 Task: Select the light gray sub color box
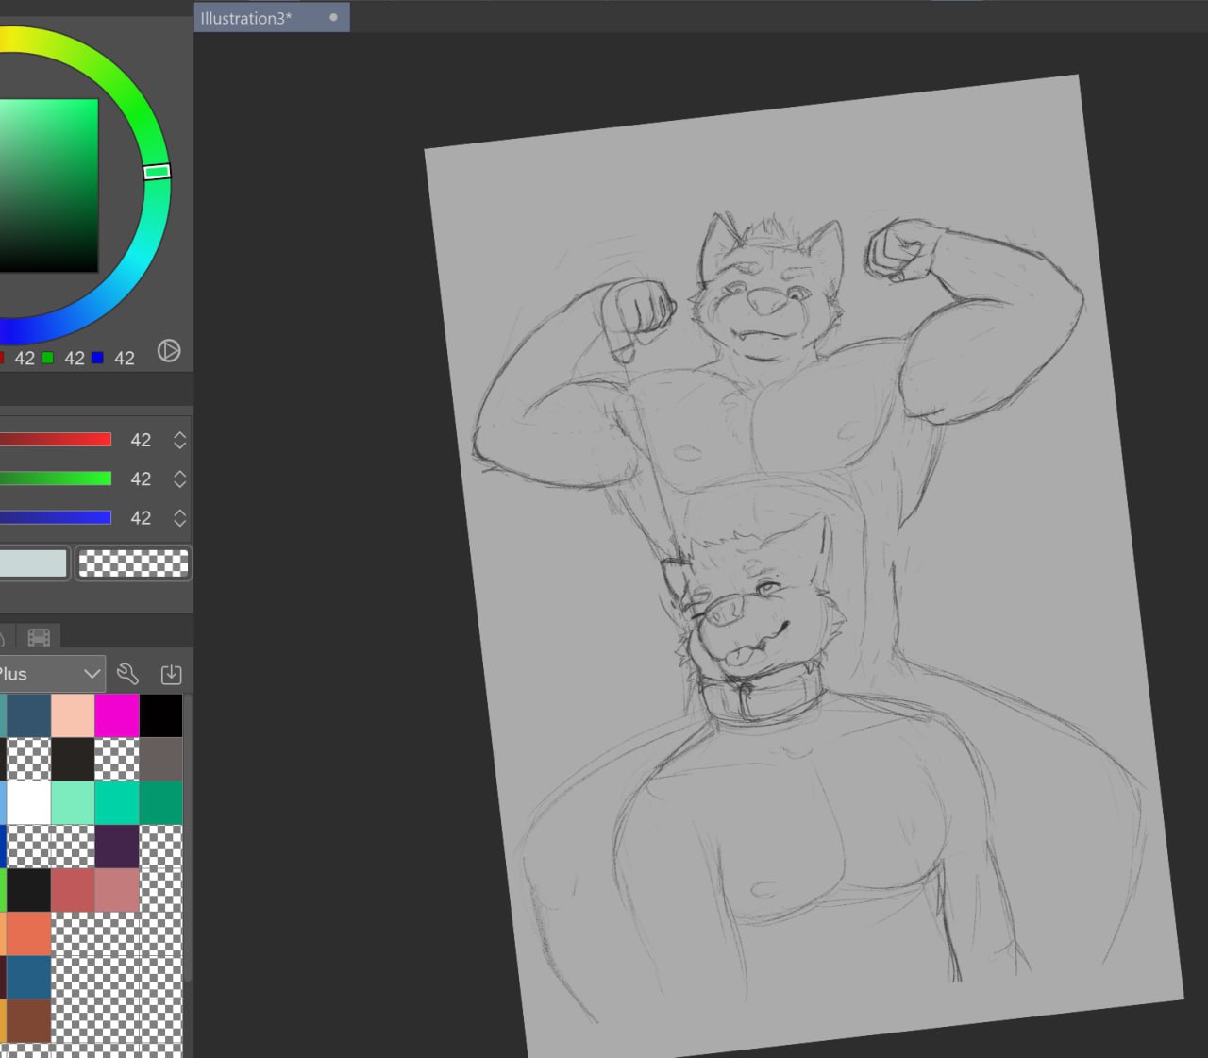tap(33, 563)
